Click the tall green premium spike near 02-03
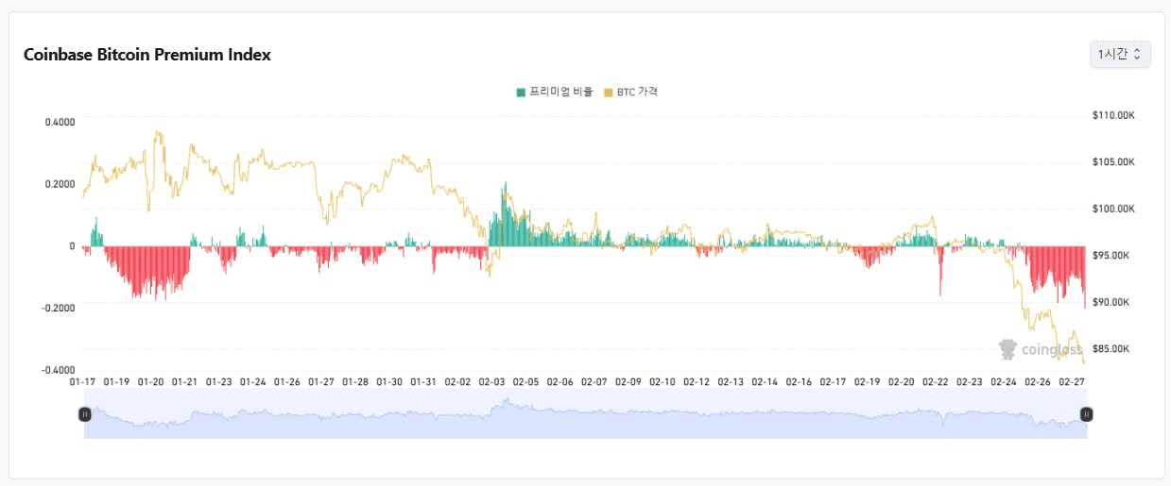1171x486 pixels. coord(506,217)
